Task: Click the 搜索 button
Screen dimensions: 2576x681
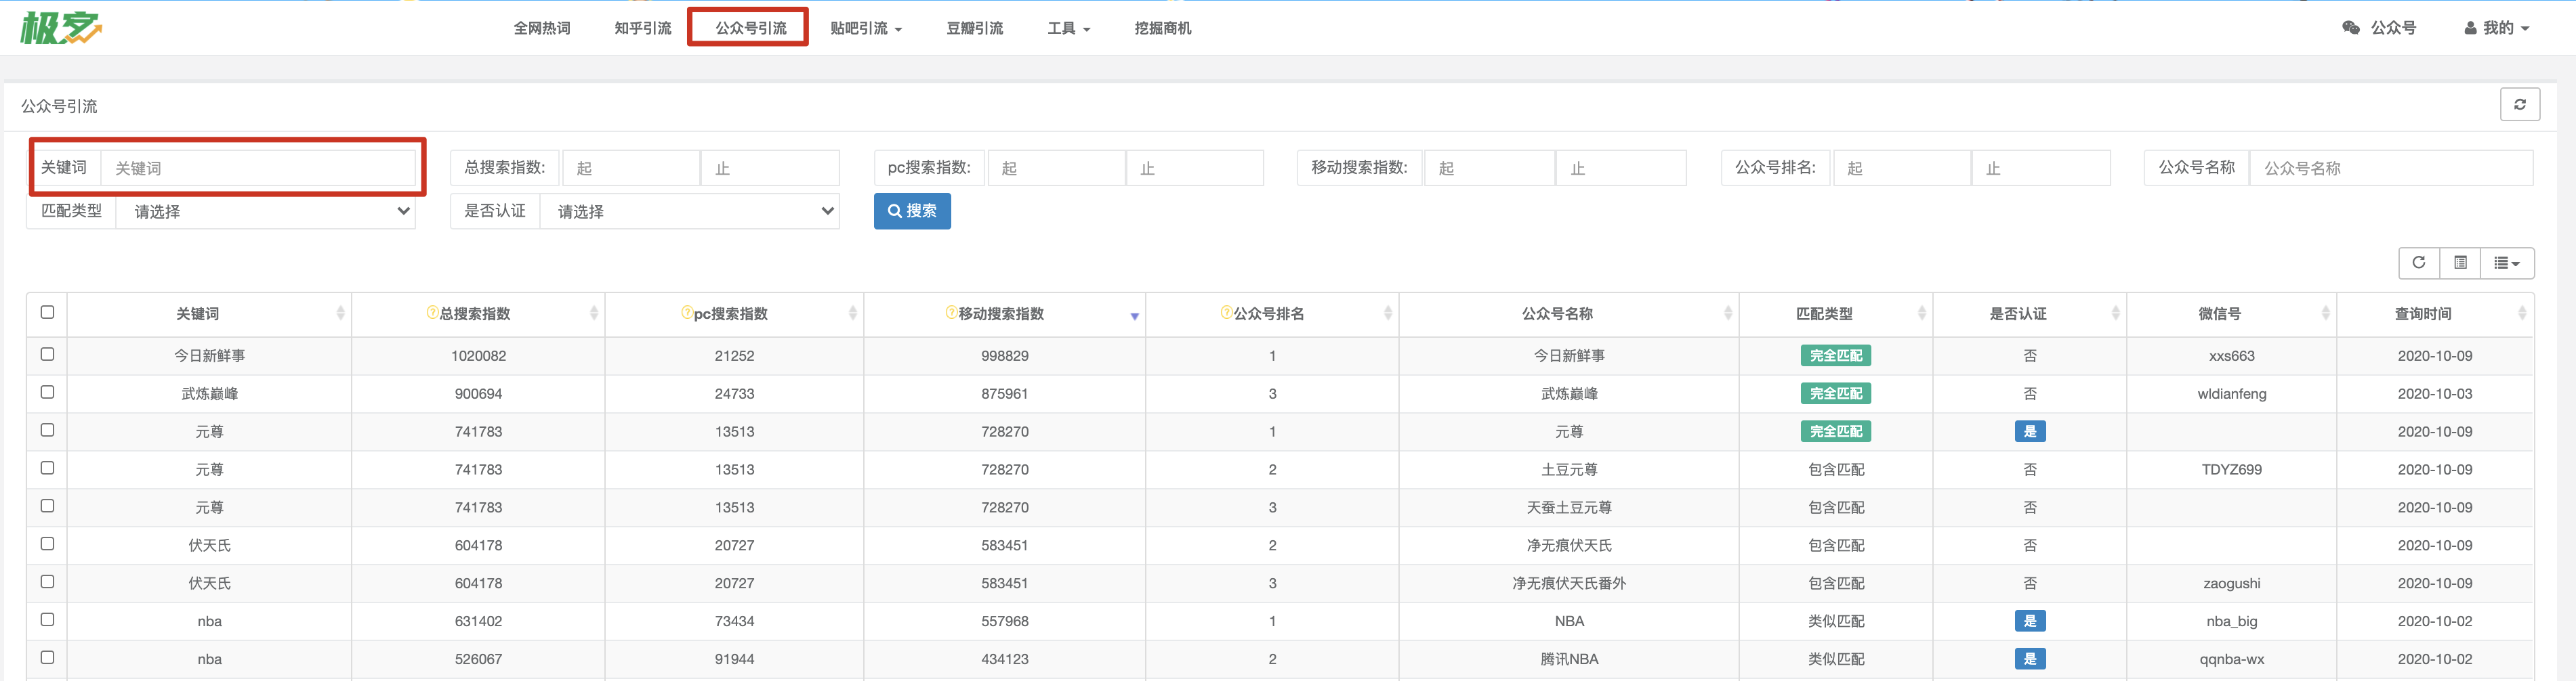Action: [912, 211]
